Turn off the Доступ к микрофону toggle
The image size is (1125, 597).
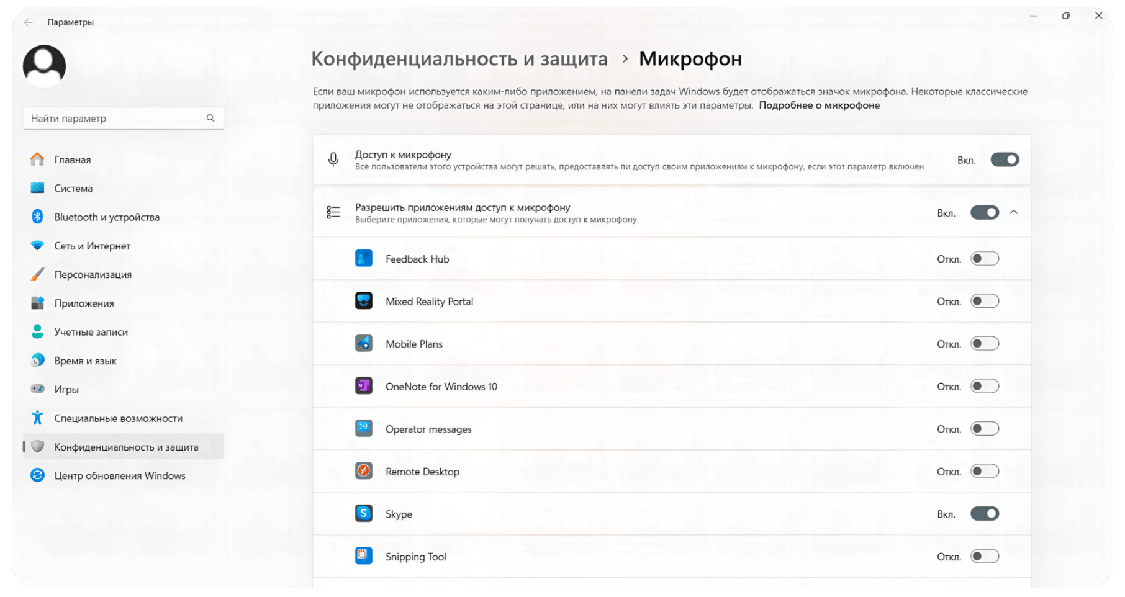coord(1005,160)
